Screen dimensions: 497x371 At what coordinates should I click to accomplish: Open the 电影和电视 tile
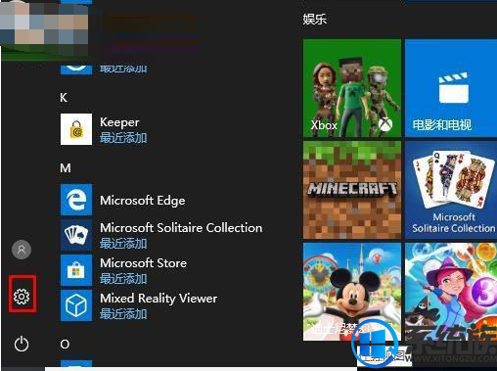(451, 88)
